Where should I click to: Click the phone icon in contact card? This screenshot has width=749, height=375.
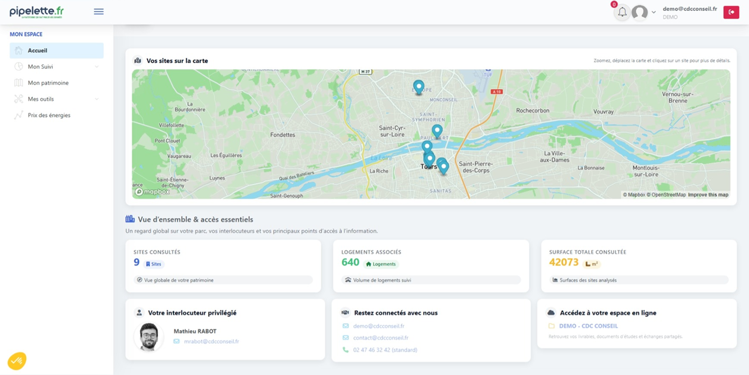coord(346,350)
